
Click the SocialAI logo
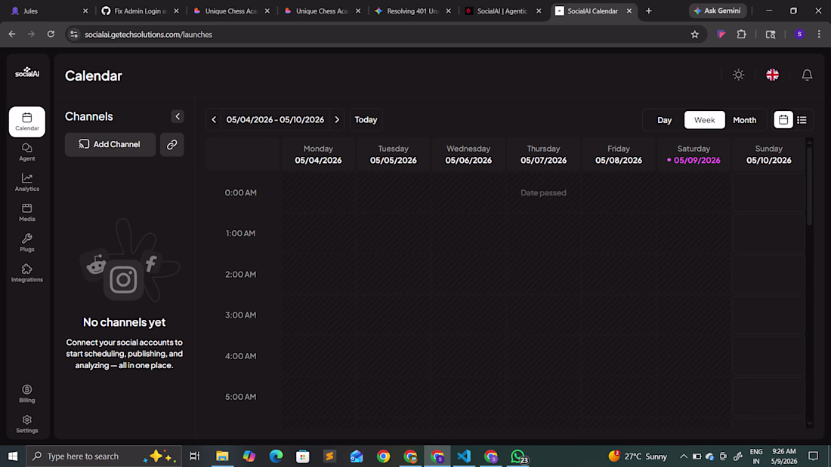click(27, 72)
